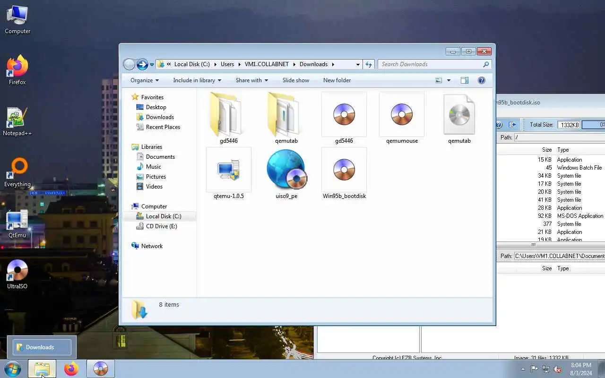The height and width of the screenshot is (378, 605).
Task: Click the UltraISO toolbar icon beside help
Action: 512,125
